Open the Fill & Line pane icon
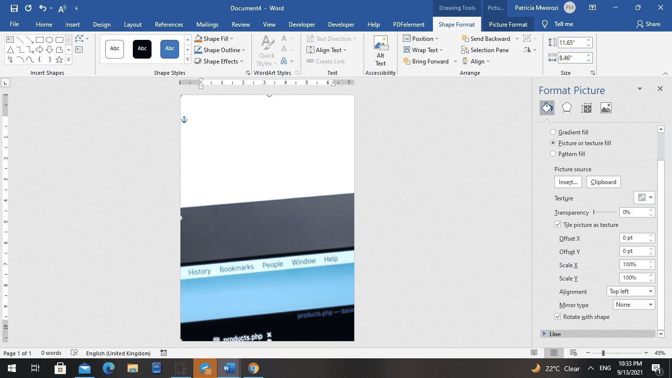The image size is (672, 378). click(547, 107)
